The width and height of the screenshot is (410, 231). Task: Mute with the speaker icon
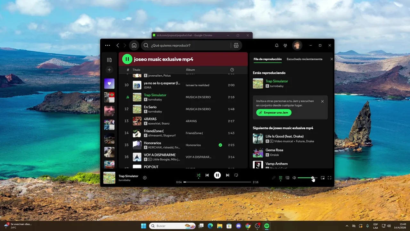pyautogui.click(x=294, y=178)
